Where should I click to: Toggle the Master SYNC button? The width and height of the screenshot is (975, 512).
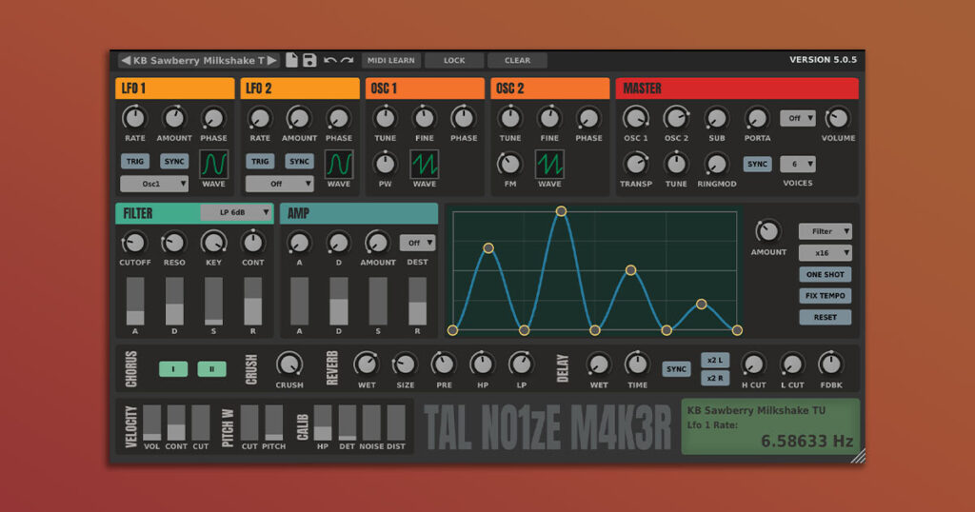pyautogui.click(x=757, y=164)
